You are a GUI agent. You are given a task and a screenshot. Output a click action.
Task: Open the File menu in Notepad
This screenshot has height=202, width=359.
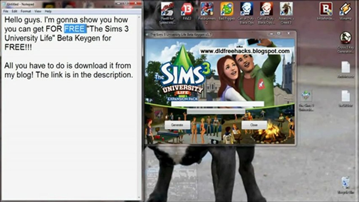(x=6, y=11)
